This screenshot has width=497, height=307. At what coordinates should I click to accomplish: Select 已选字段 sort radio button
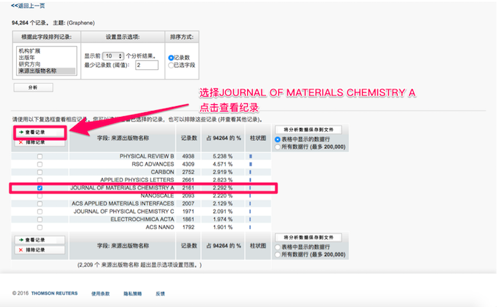[x=171, y=65]
